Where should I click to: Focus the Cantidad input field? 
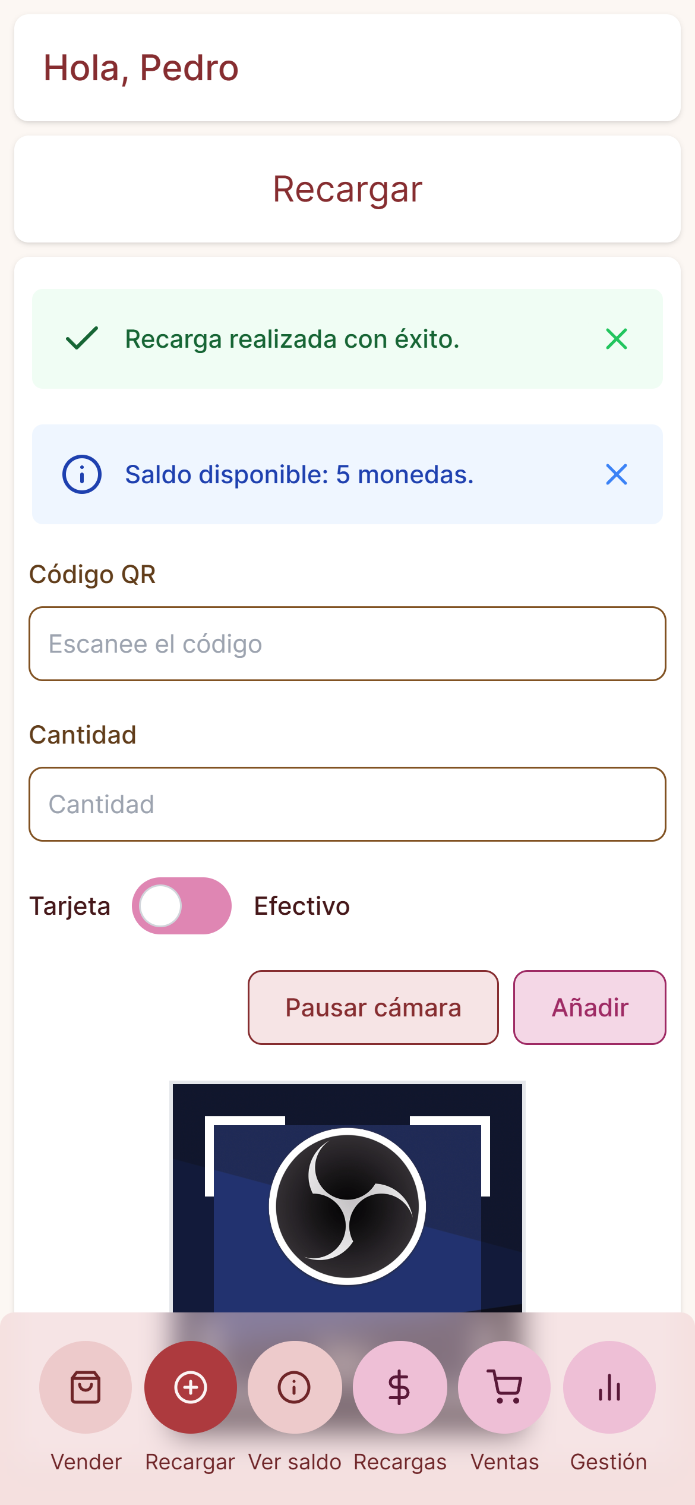(x=347, y=804)
